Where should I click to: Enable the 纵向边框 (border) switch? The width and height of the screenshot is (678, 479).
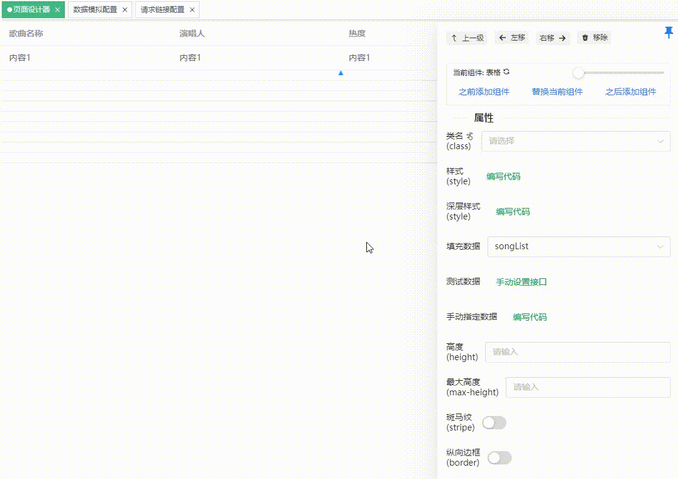[x=499, y=458]
